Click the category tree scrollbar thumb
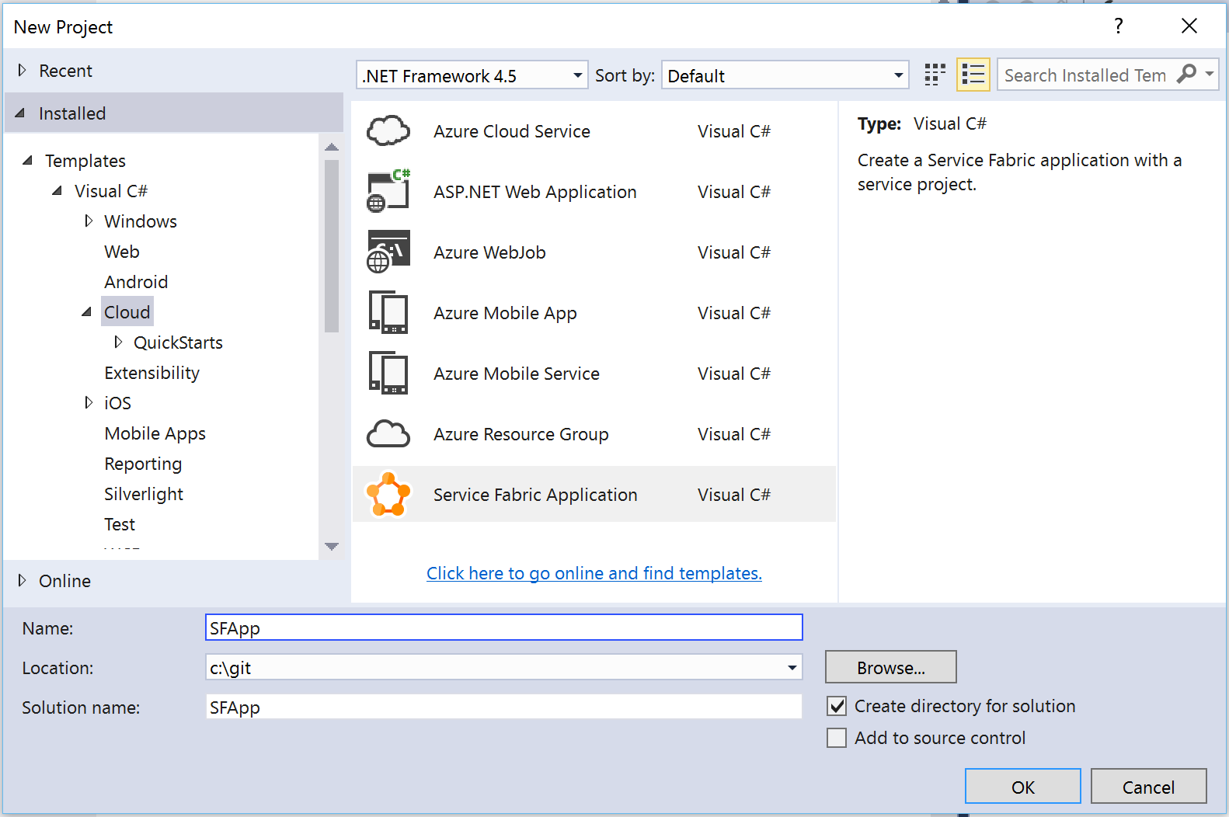 coord(332,245)
